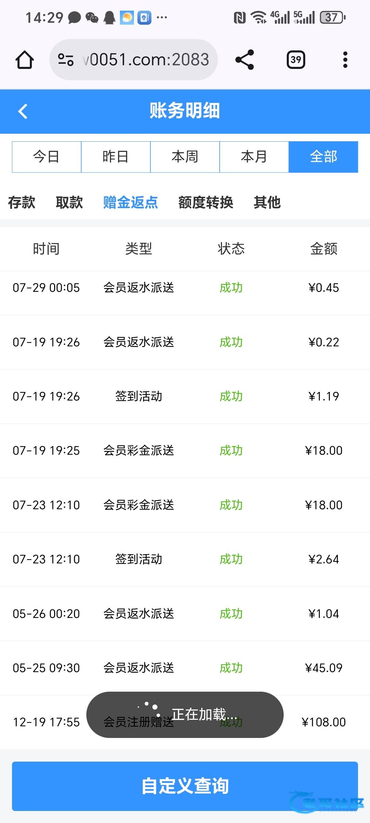The width and height of the screenshot is (370, 823).
Task: Select the 全部 date filter
Action: pyautogui.click(x=323, y=157)
